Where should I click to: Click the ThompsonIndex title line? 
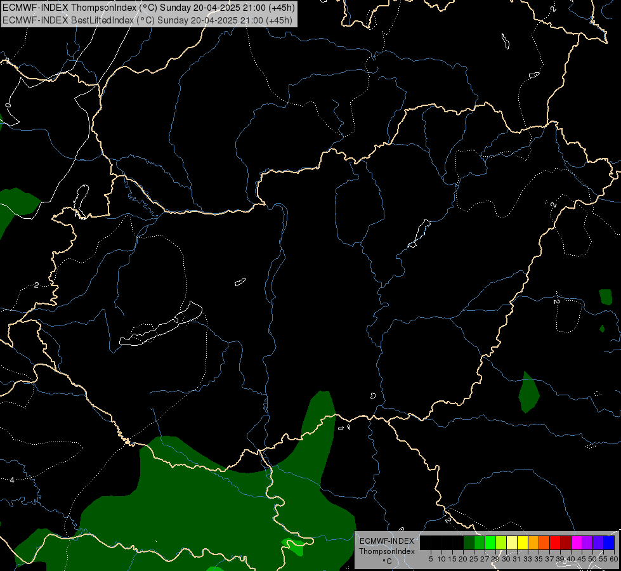[x=148, y=8]
